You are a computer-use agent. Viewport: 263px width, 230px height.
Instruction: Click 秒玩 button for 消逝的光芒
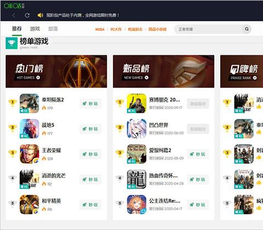(90, 180)
